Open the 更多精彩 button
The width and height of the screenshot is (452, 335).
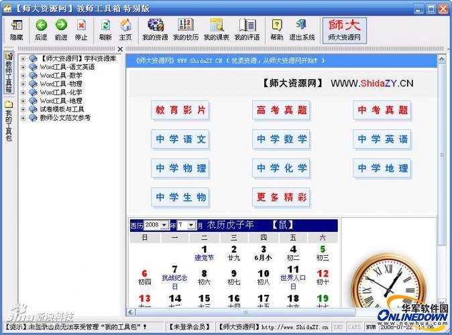pos(282,197)
